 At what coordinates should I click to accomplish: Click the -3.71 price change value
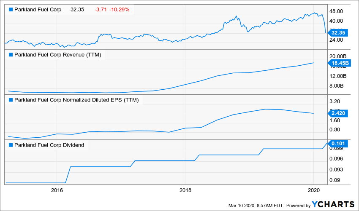pos(101,10)
